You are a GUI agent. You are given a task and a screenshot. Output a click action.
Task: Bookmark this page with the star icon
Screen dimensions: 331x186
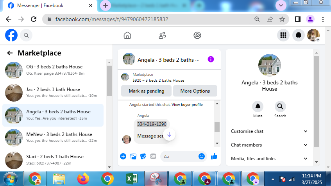pyautogui.click(x=282, y=19)
